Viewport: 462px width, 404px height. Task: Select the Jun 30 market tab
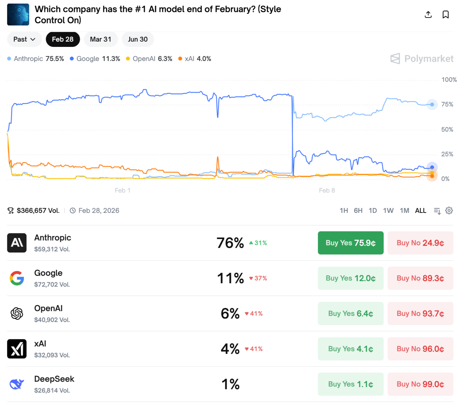pyautogui.click(x=138, y=39)
